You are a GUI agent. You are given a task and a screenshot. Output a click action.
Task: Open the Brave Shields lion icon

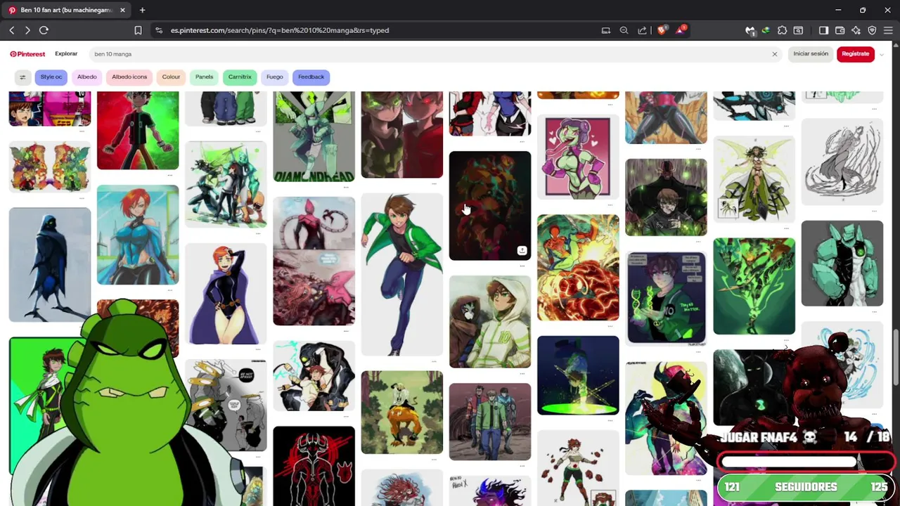coord(662,30)
